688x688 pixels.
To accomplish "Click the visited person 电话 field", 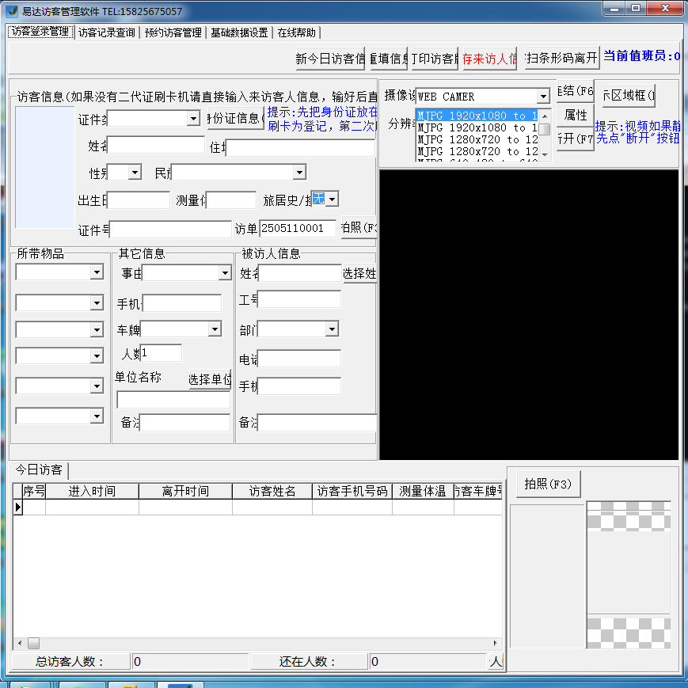I will click(299, 359).
